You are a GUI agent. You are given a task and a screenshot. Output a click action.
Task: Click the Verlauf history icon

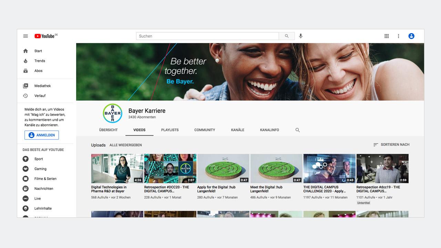click(25, 96)
